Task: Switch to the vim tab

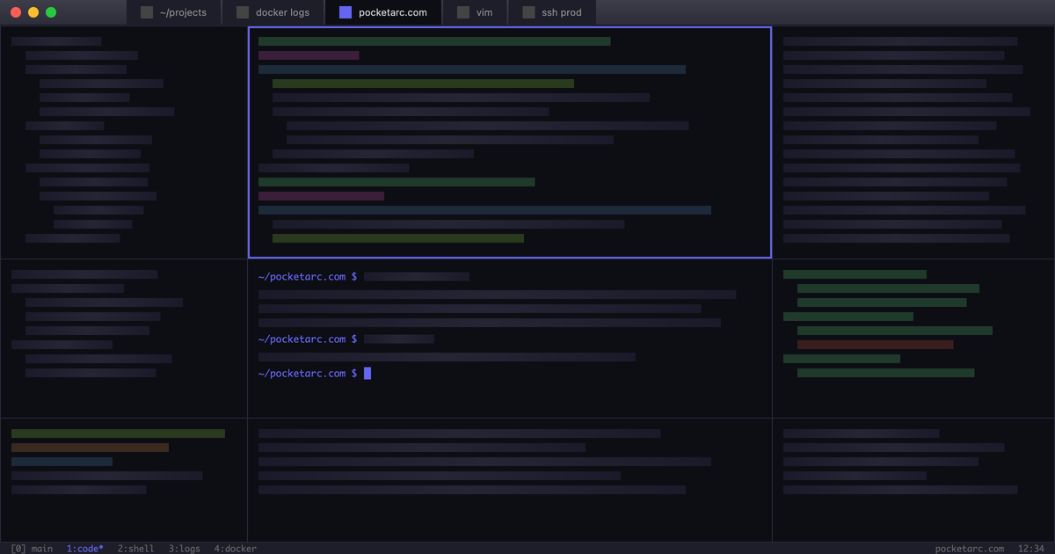Action: pos(475,12)
